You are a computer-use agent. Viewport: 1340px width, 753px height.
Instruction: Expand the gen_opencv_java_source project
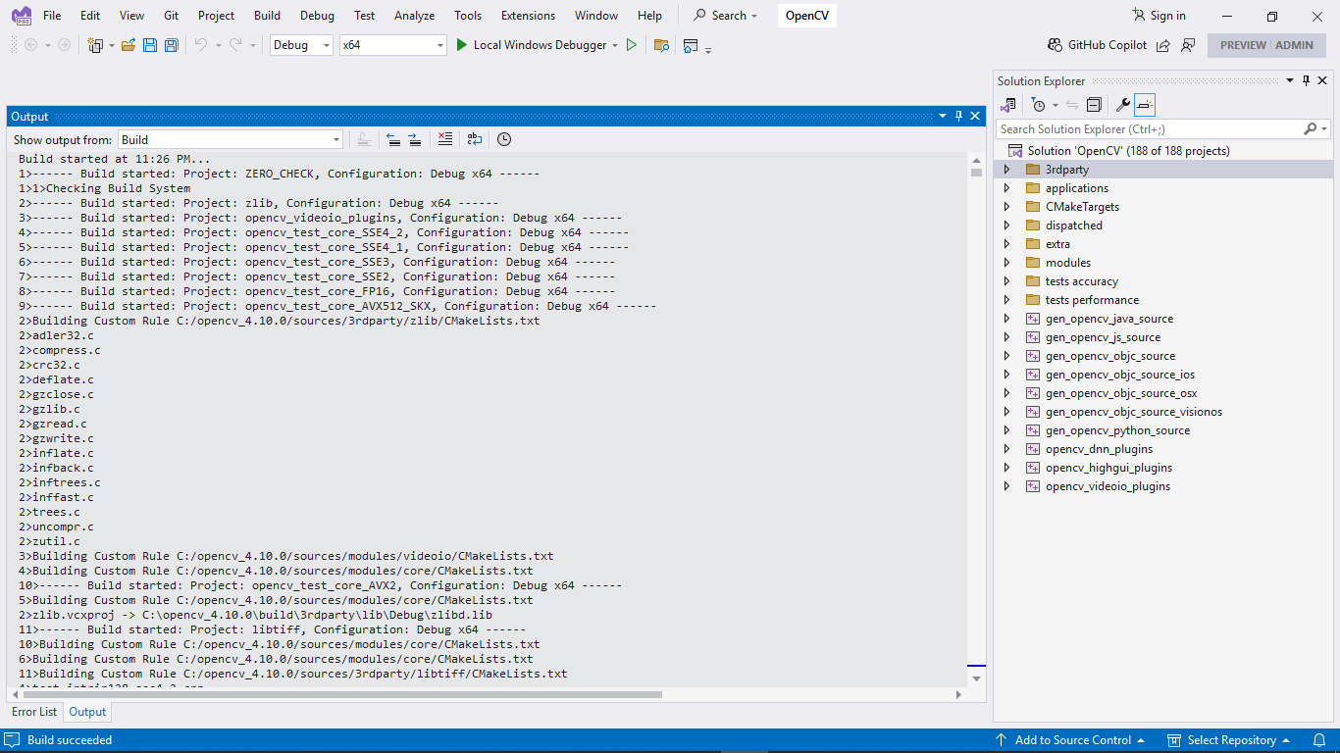click(x=1006, y=319)
